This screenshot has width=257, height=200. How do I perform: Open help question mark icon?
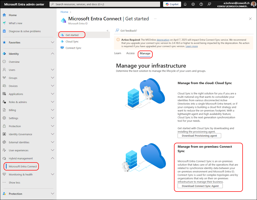tap(201, 4)
